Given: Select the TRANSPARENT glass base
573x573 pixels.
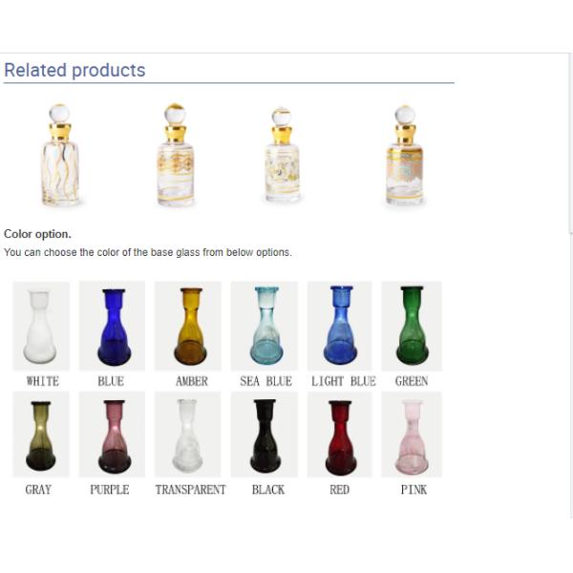Looking at the screenshot, I should [188, 435].
